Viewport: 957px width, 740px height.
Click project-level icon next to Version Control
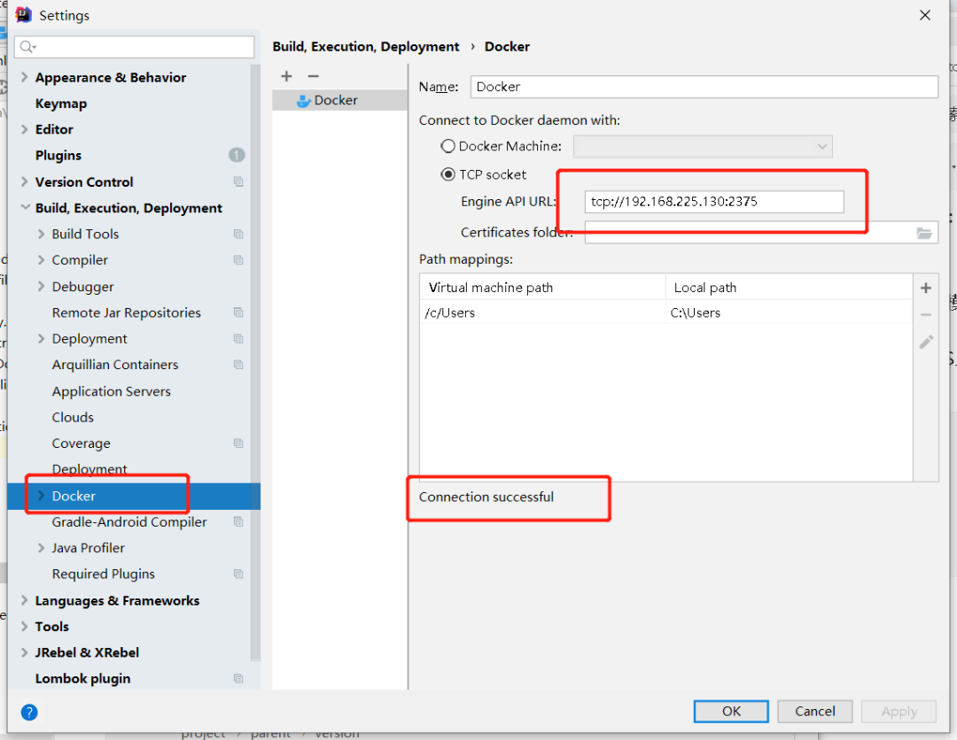click(x=238, y=181)
